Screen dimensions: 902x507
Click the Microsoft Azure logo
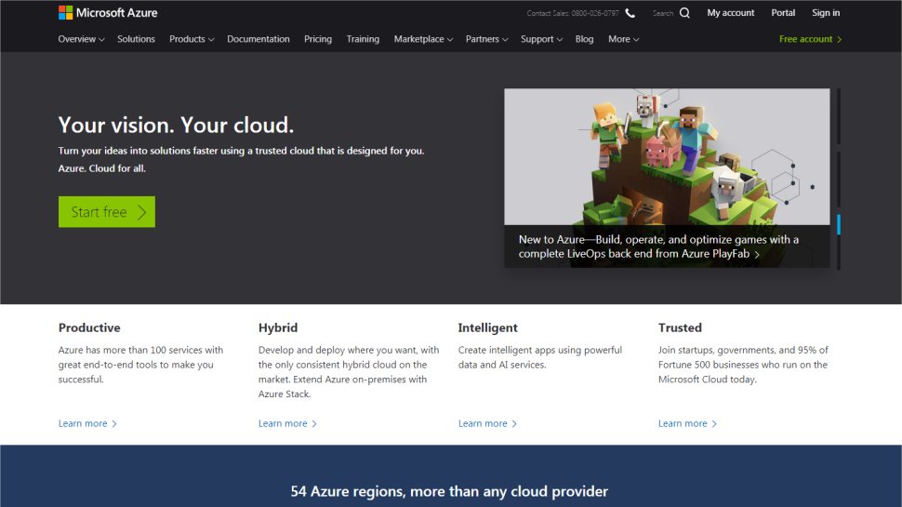(x=108, y=13)
